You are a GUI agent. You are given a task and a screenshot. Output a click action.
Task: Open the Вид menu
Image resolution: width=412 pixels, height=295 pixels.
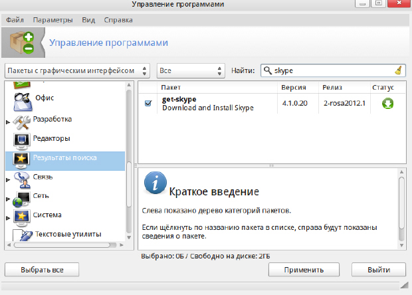[88, 20]
